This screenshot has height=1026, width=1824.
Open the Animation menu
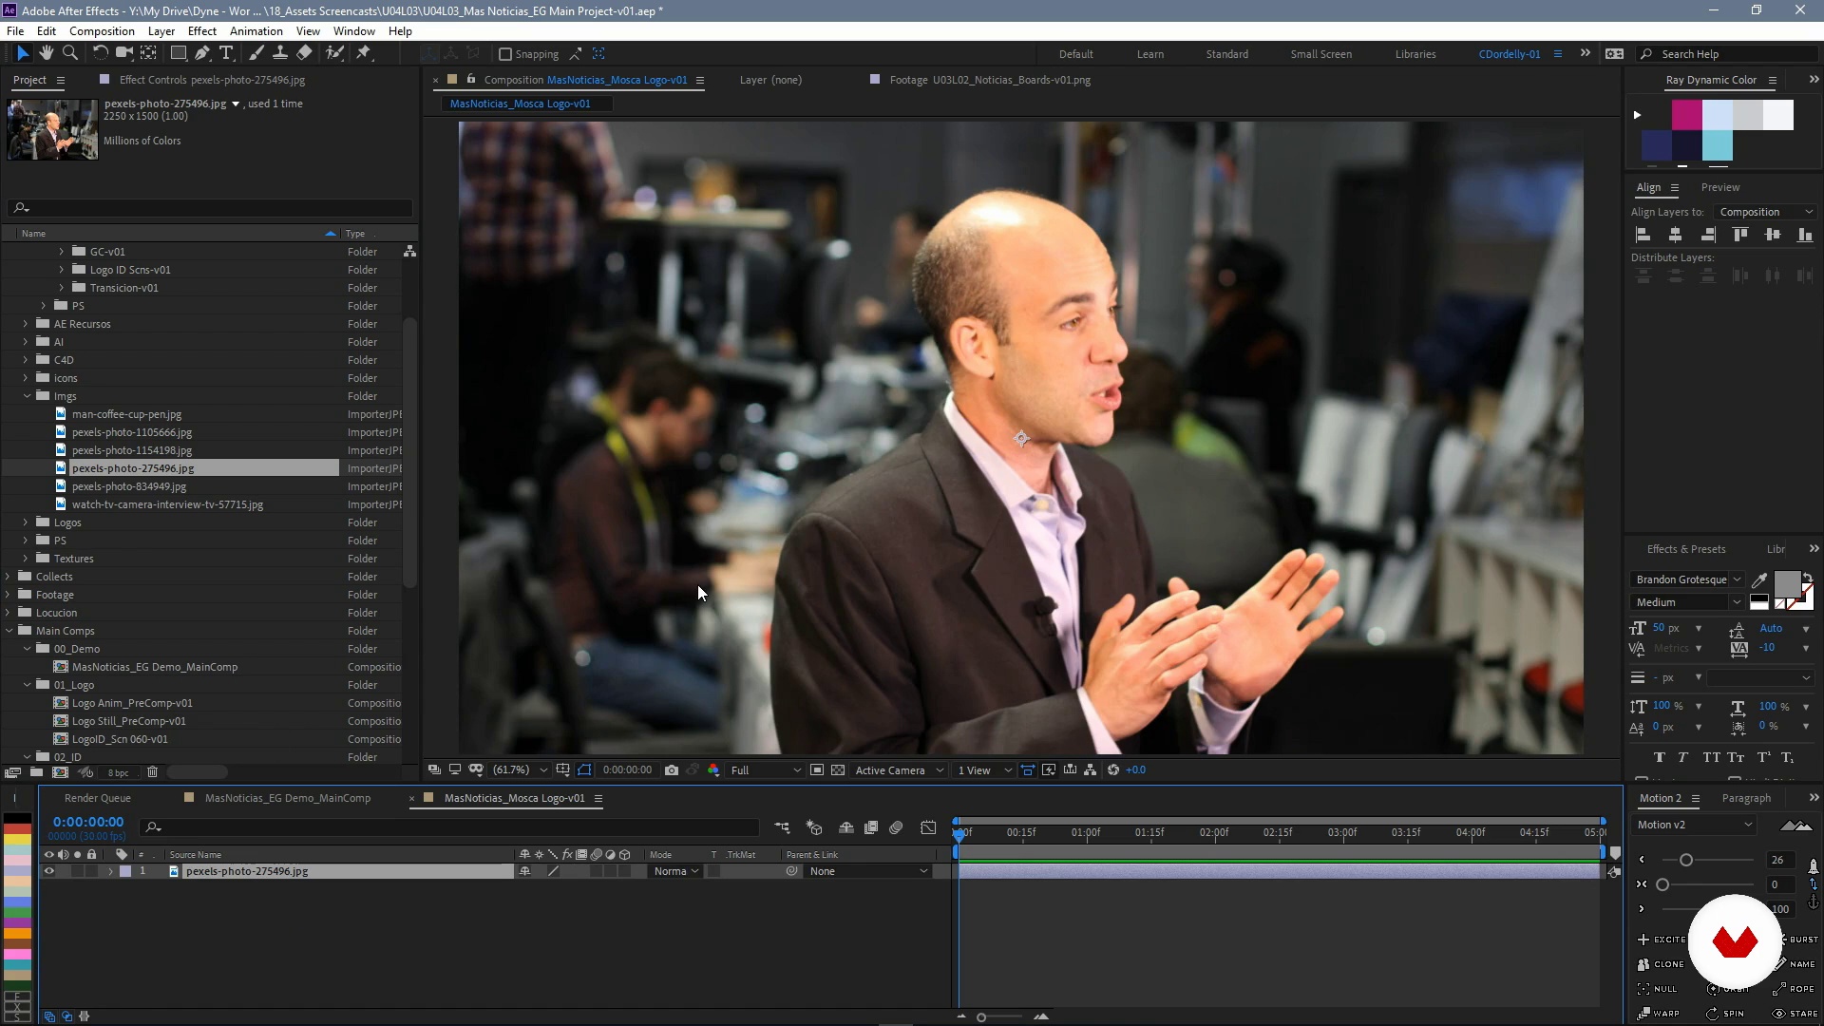coord(256,30)
